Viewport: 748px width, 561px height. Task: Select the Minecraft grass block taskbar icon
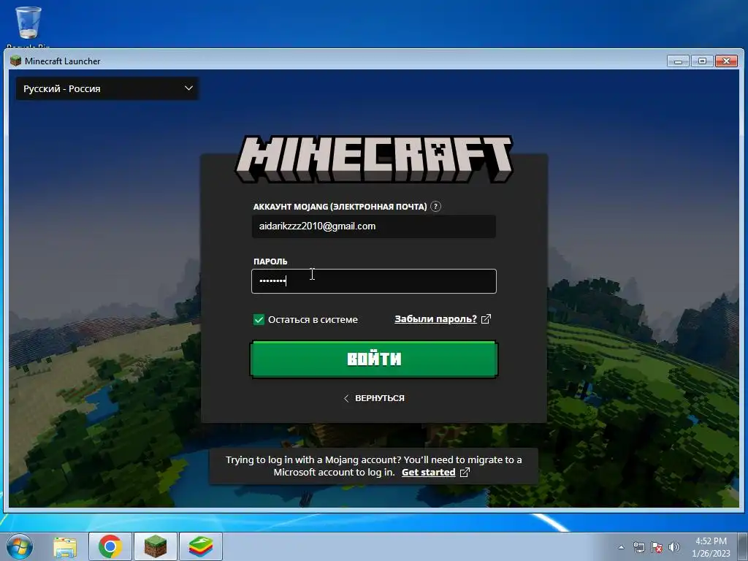click(156, 546)
